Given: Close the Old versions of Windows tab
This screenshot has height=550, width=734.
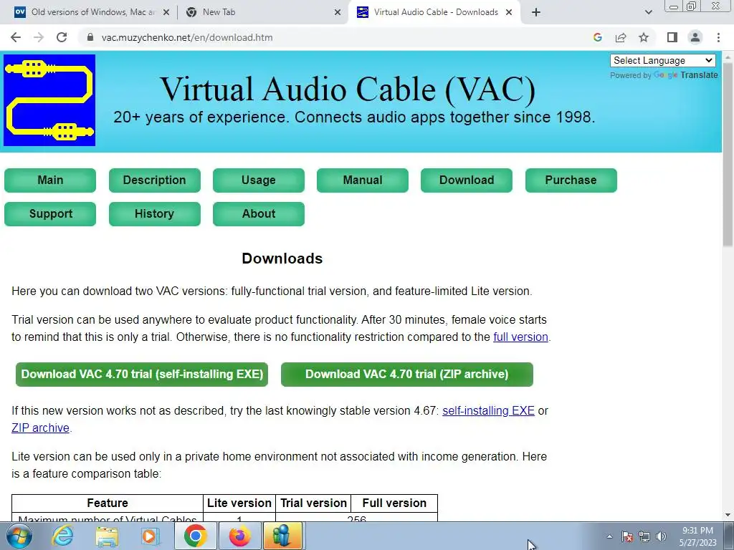Looking at the screenshot, I should coord(166,13).
